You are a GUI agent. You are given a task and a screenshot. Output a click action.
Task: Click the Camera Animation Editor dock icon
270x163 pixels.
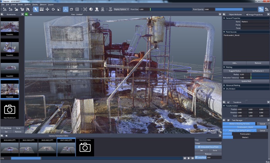coord(2,136)
